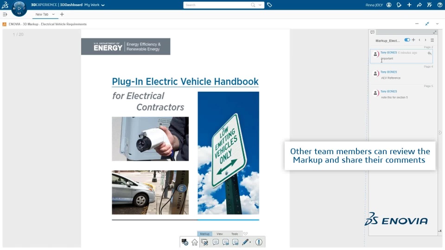Add a new markup comment with plus

point(413,40)
